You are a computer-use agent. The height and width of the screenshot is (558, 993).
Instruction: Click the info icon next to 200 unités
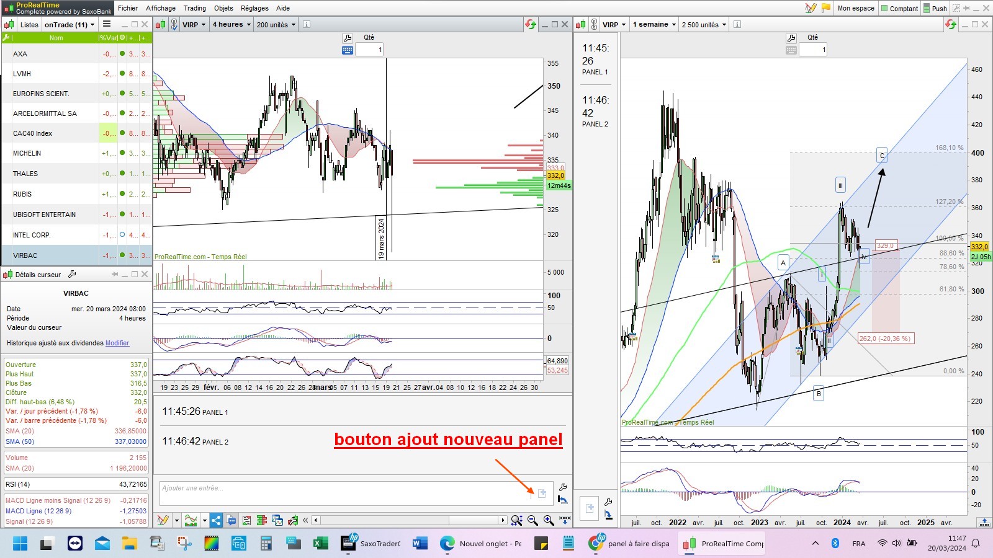(307, 25)
